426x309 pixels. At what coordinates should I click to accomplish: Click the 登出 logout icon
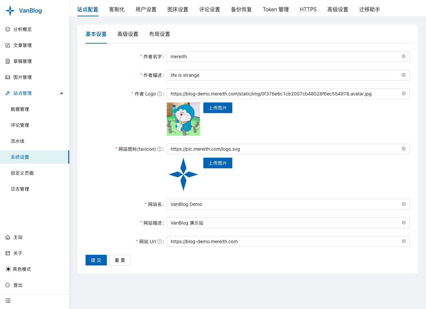8,285
